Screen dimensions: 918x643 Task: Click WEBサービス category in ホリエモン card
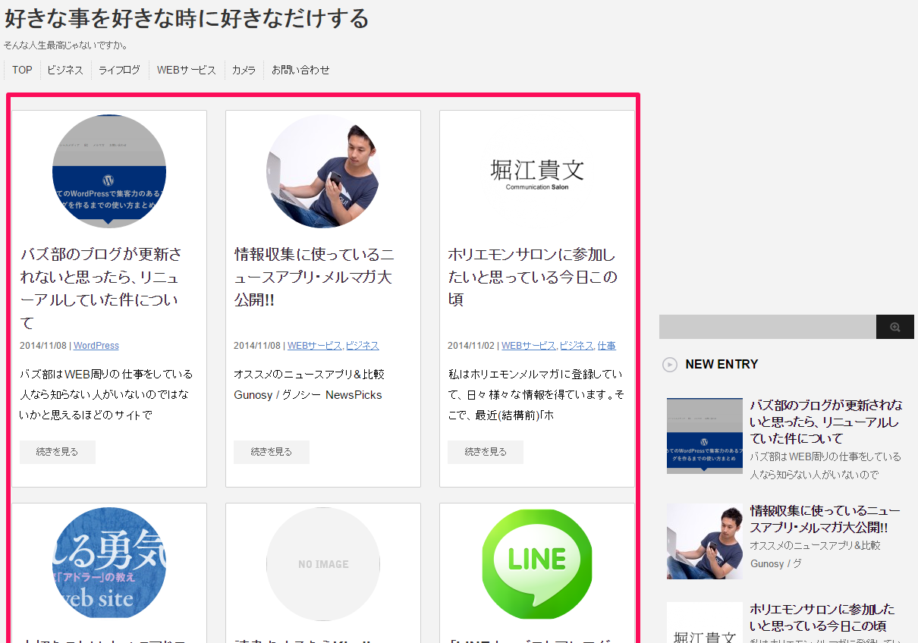coord(529,346)
